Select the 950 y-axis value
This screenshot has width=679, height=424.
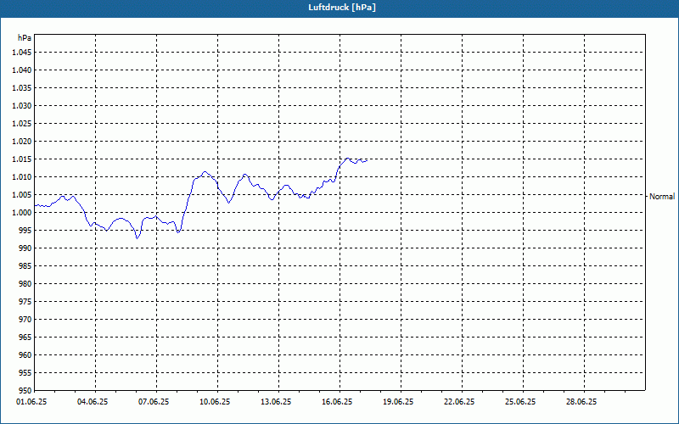25,390
